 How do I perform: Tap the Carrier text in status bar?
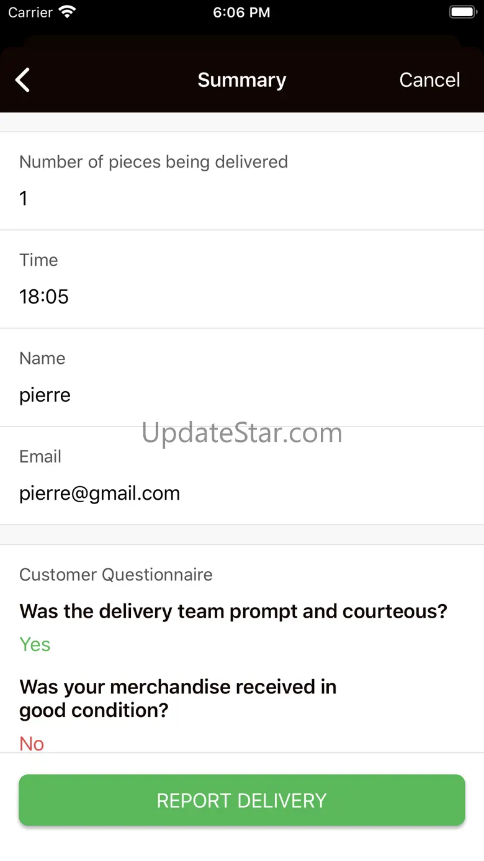click(30, 12)
